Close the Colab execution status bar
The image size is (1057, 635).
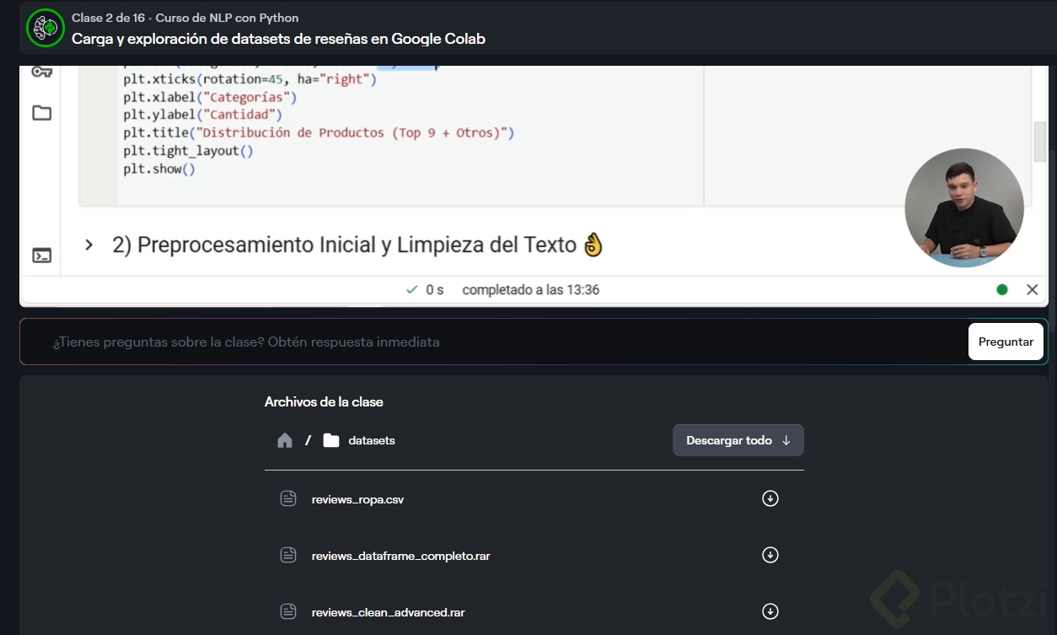coord(1032,289)
